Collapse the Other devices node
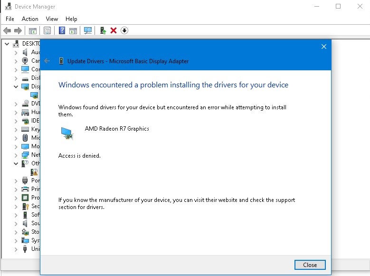This screenshot has height=276, width=370. click(x=16, y=163)
